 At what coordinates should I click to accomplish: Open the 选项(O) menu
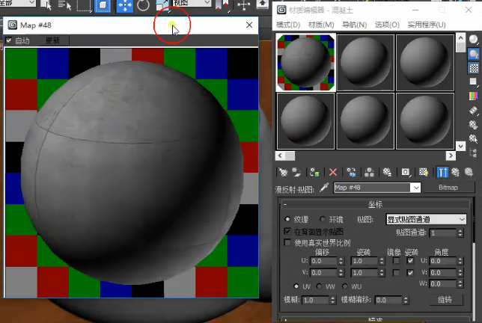(x=387, y=25)
